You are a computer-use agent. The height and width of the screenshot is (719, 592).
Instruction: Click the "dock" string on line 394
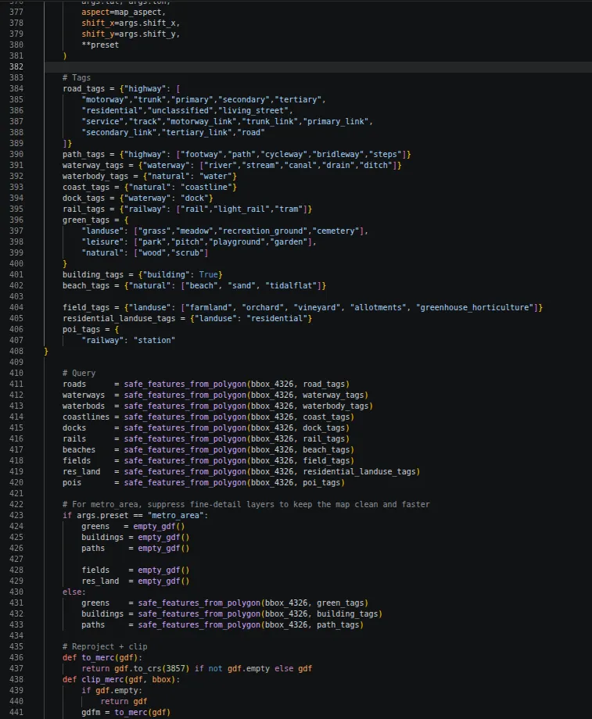pyautogui.click(x=195, y=199)
